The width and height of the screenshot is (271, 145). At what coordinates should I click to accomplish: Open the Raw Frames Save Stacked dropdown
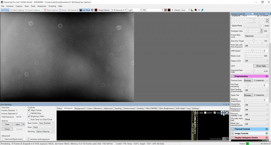[46, 123]
